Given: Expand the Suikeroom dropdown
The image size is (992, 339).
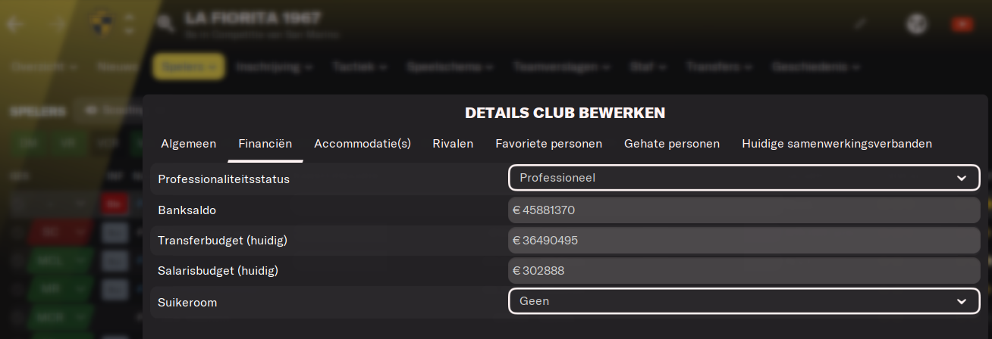Looking at the screenshot, I should tap(744, 301).
